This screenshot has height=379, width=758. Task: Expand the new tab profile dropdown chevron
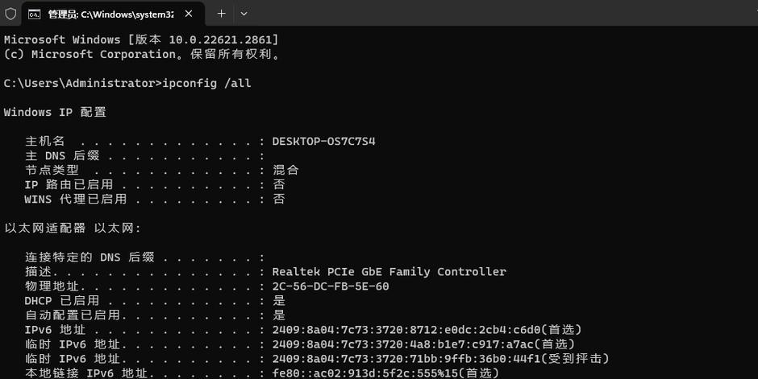(x=244, y=14)
